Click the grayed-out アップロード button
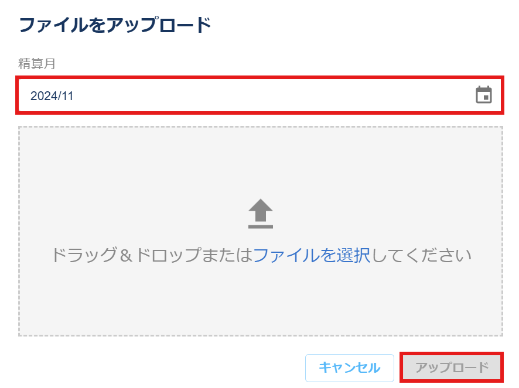519x388 pixels. [x=452, y=368]
